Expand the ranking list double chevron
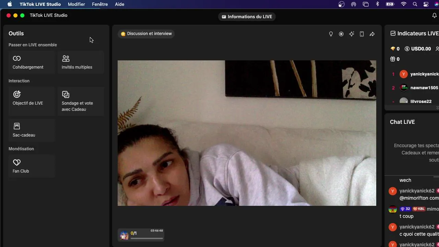 pyautogui.click(x=437, y=108)
